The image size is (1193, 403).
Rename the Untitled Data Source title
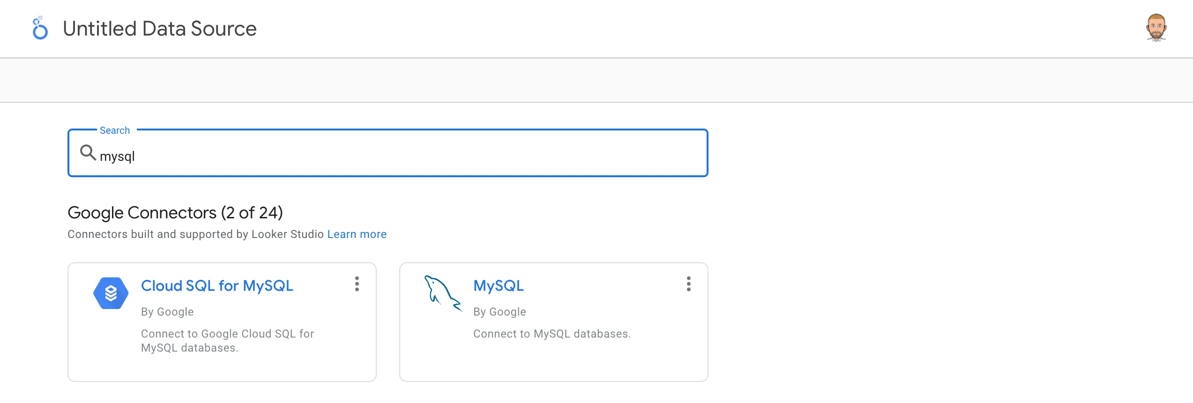[160, 28]
